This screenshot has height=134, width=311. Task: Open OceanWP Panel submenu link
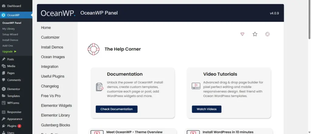point(12,23)
